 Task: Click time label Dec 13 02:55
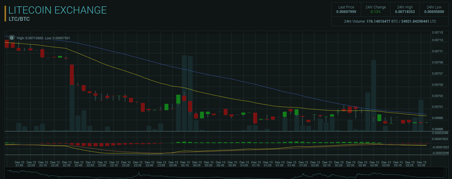coord(374,164)
